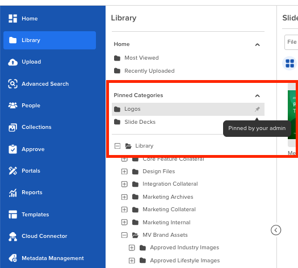Open the Reports chart icon

click(12, 192)
